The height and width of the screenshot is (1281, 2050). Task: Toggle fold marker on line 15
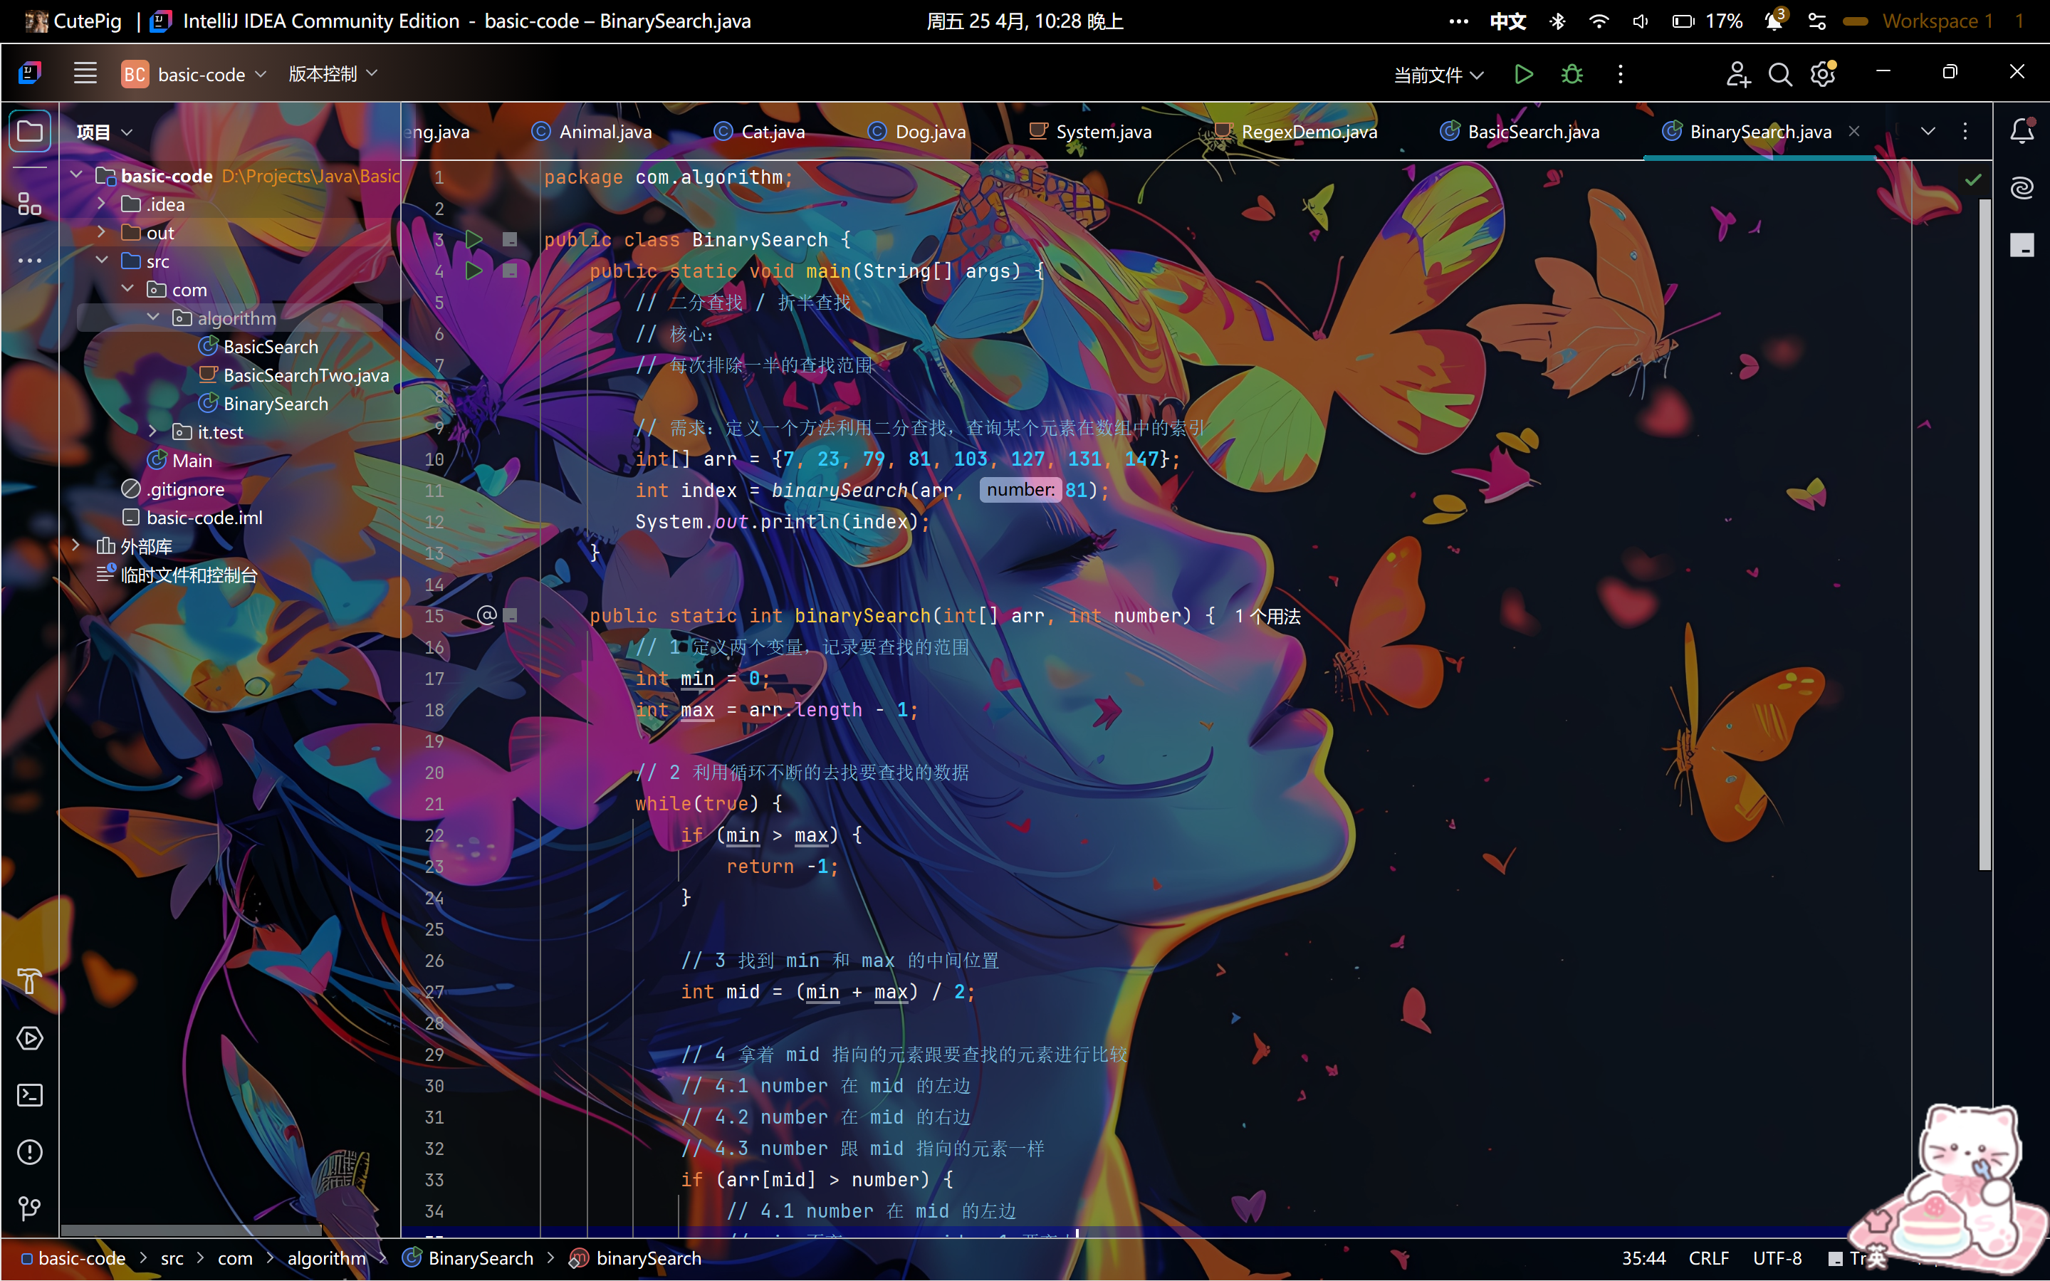pyautogui.click(x=510, y=615)
